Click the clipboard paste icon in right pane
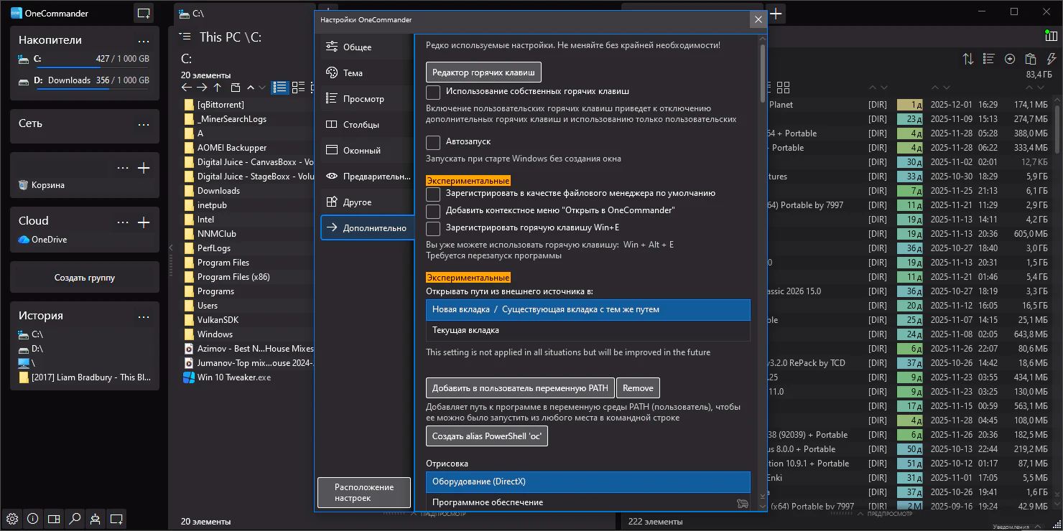 pyautogui.click(x=1031, y=59)
